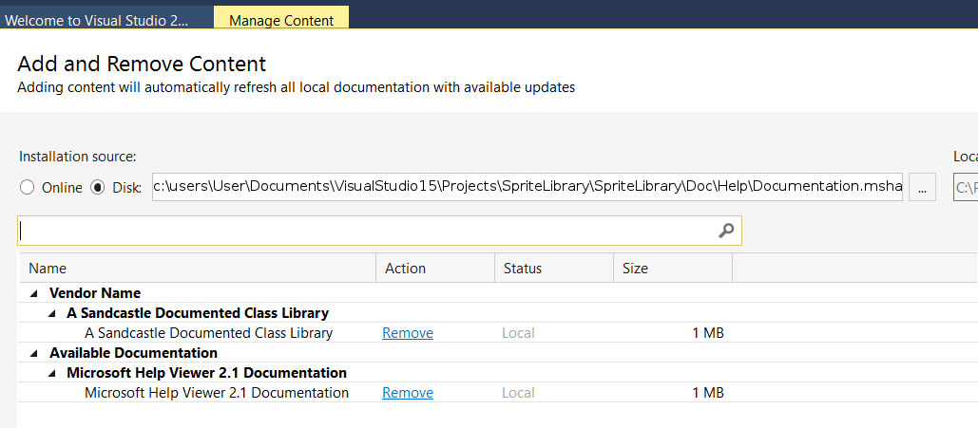
Task: Click the Available Documentation group label
Action: tap(133, 353)
